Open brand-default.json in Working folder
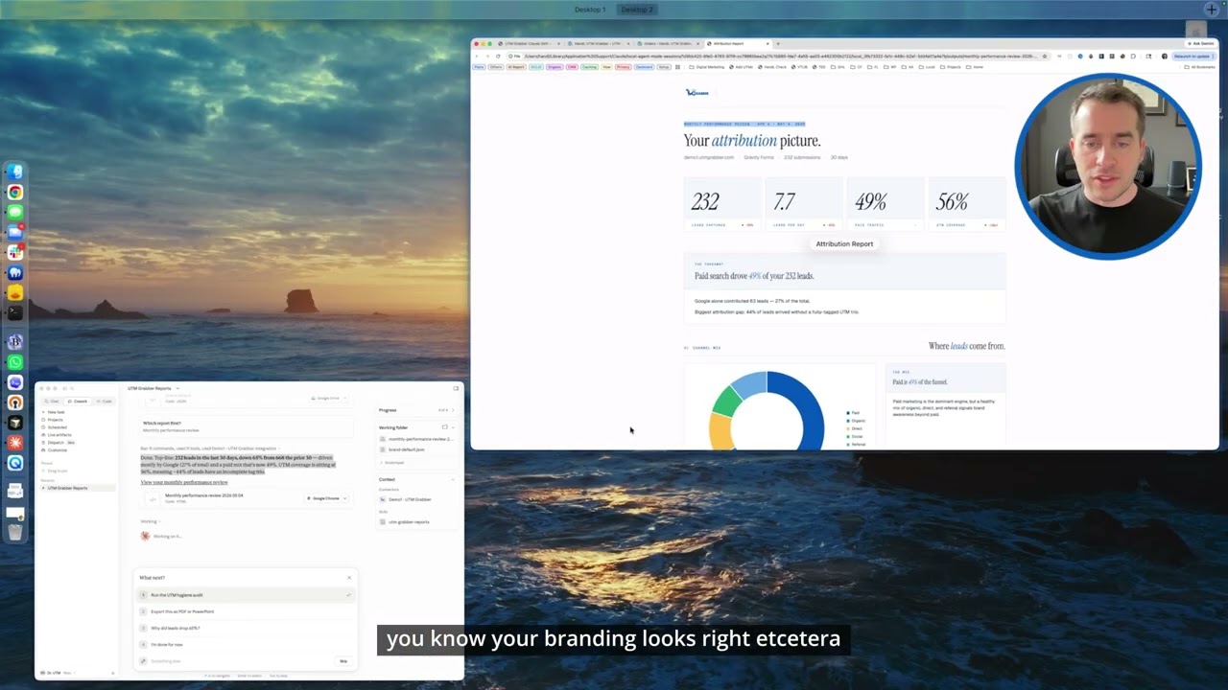 point(403,449)
